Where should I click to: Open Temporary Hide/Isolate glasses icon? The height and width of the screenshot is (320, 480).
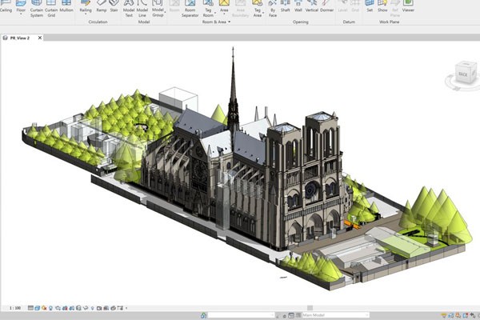(x=86, y=308)
